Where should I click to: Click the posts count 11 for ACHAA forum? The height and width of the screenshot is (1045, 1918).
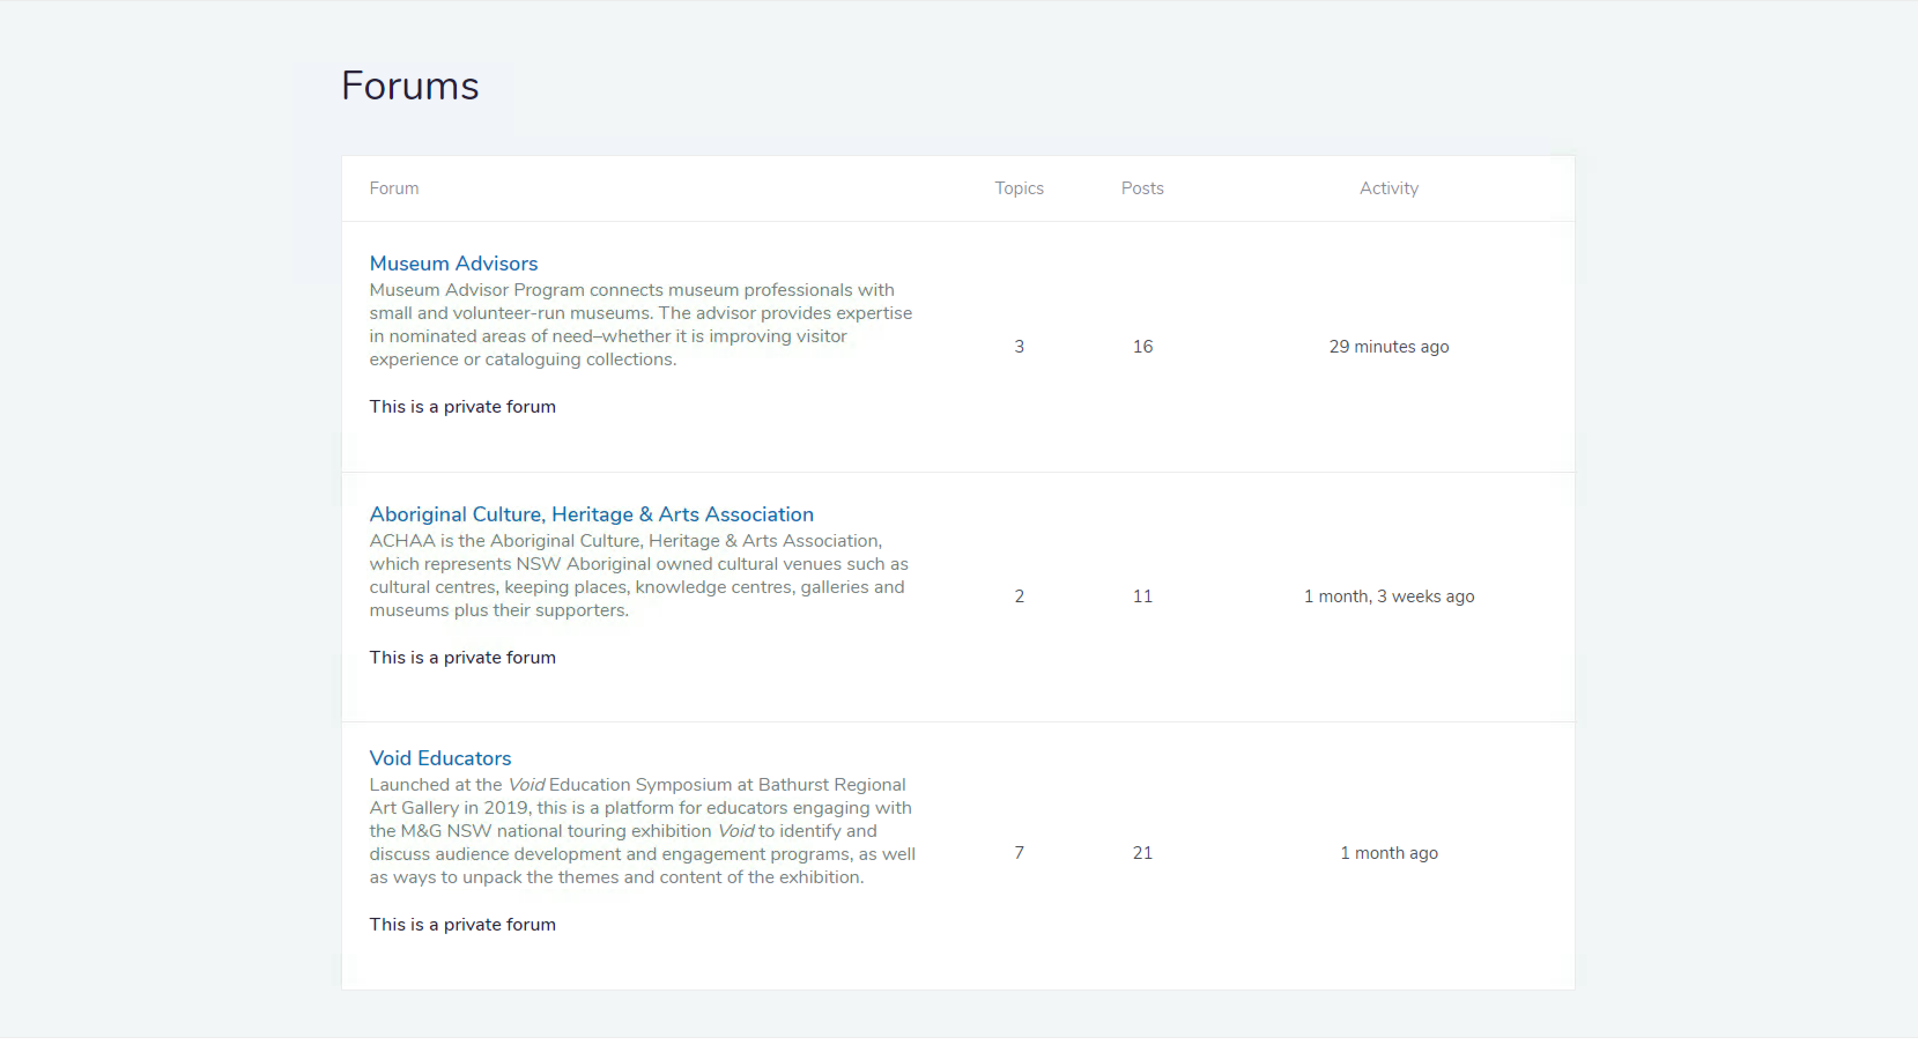tap(1142, 595)
